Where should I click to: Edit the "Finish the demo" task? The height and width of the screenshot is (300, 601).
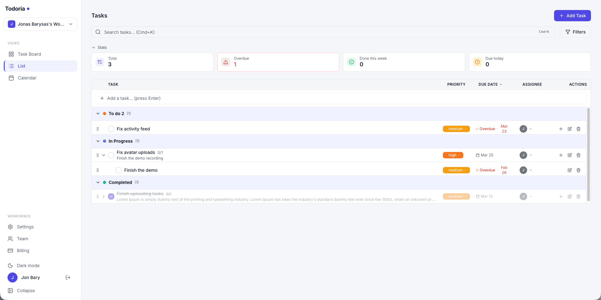pos(569,170)
